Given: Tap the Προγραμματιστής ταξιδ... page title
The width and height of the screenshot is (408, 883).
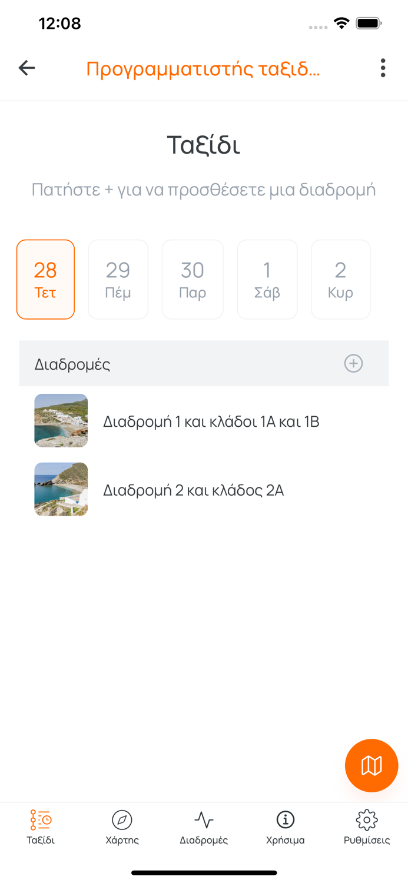Looking at the screenshot, I should point(203,69).
